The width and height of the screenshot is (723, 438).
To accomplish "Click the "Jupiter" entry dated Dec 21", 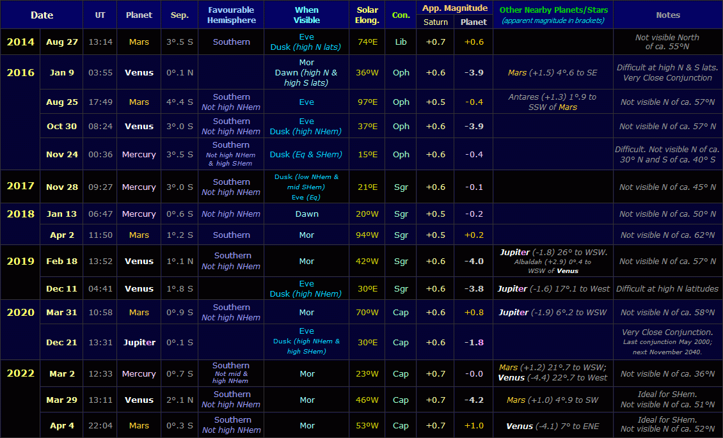I will (x=139, y=342).
